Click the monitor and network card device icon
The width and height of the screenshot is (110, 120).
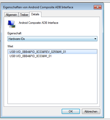tap(12, 24)
